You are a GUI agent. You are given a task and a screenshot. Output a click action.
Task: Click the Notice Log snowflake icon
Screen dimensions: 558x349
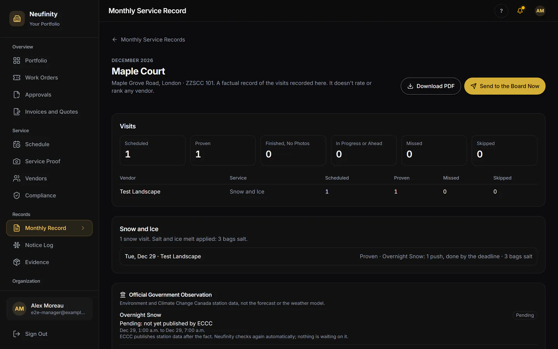tap(17, 245)
